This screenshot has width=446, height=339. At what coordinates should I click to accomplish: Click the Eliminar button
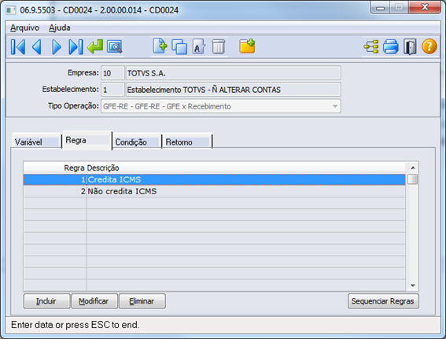pyautogui.click(x=142, y=301)
